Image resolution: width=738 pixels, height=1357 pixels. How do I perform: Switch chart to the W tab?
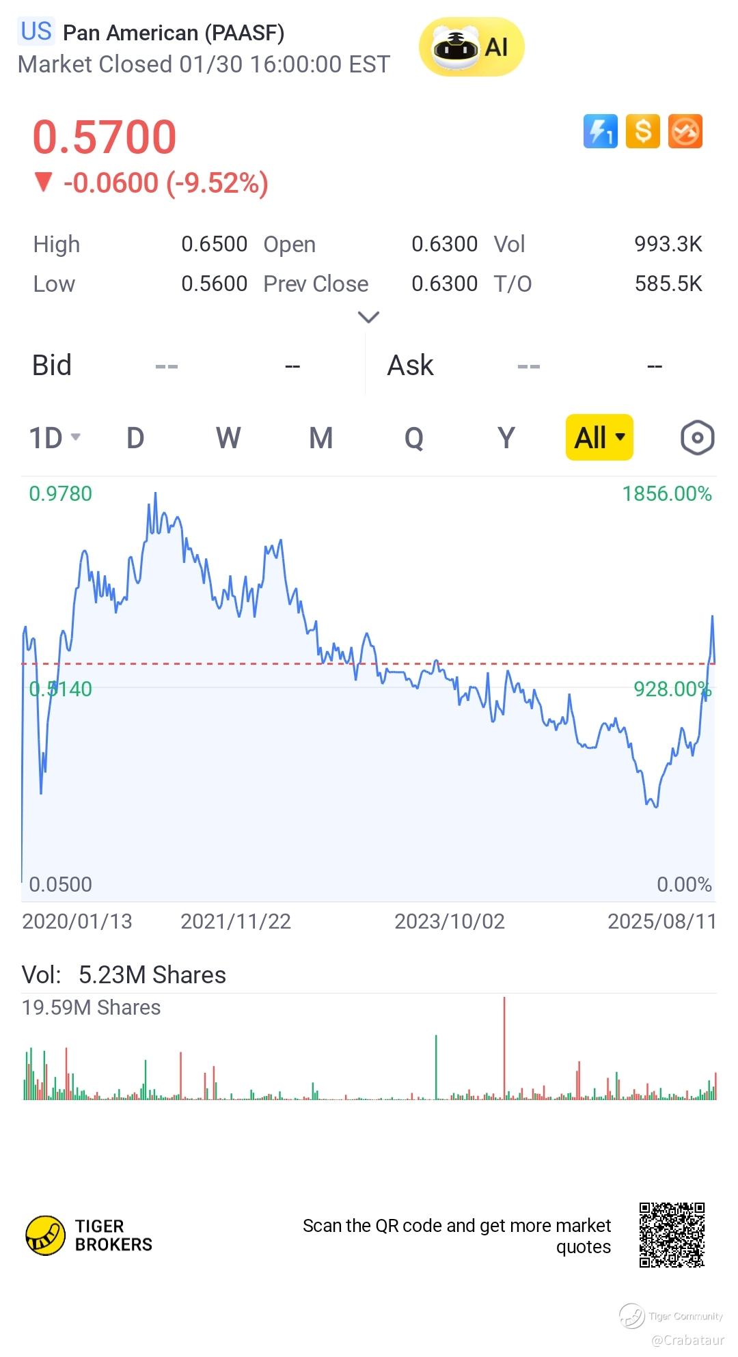coord(228,438)
